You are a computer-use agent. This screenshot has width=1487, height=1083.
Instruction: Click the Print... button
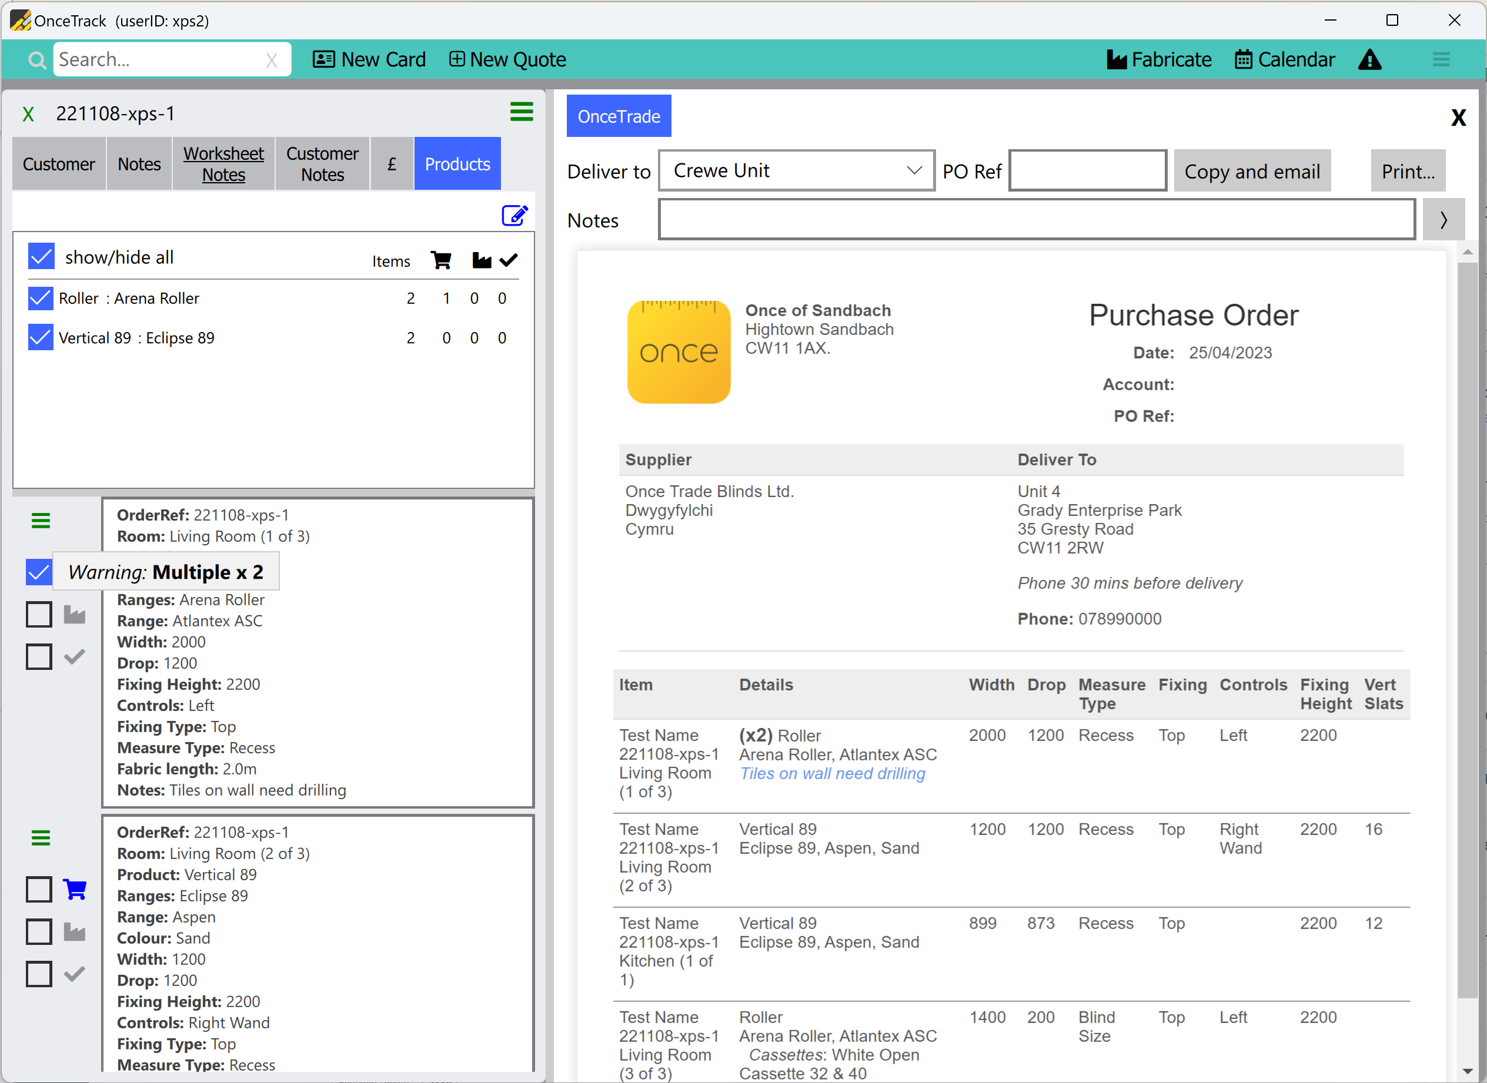[x=1408, y=171]
